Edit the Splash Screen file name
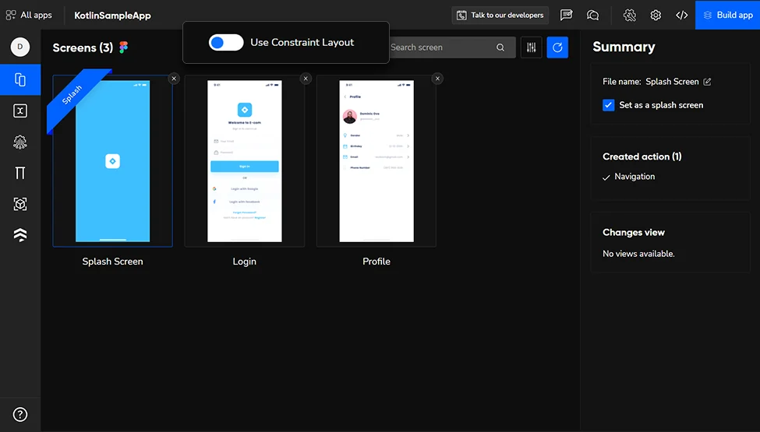The width and height of the screenshot is (760, 432). pos(707,82)
